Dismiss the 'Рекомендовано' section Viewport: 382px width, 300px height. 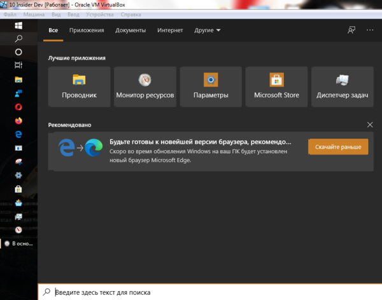pos(370,125)
